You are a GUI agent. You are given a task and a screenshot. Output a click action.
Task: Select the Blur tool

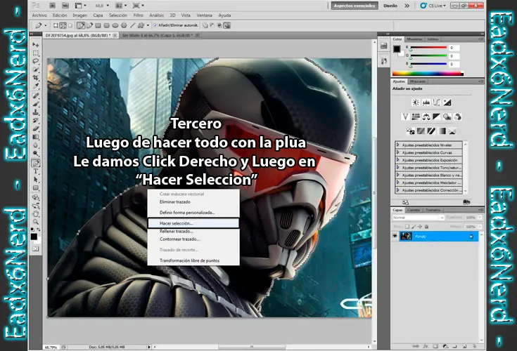pyautogui.click(x=36, y=145)
